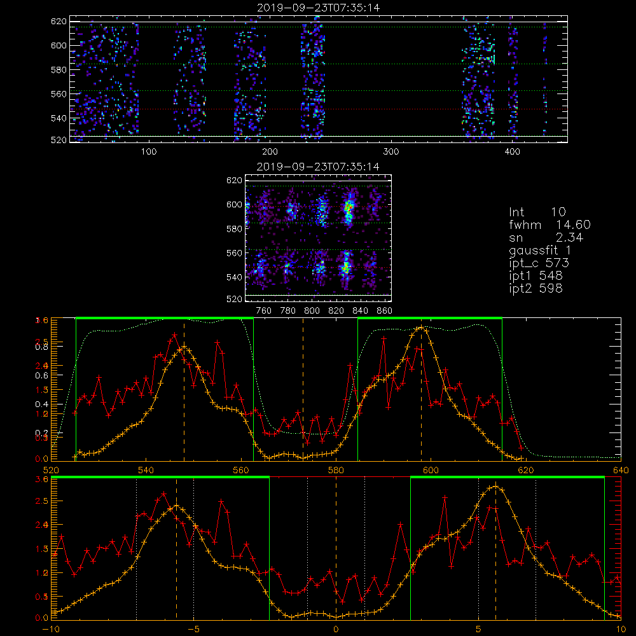The image size is (636, 636).
Task: Click x-axis tick label 800 on middle image
Action: pyautogui.click(x=312, y=311)
